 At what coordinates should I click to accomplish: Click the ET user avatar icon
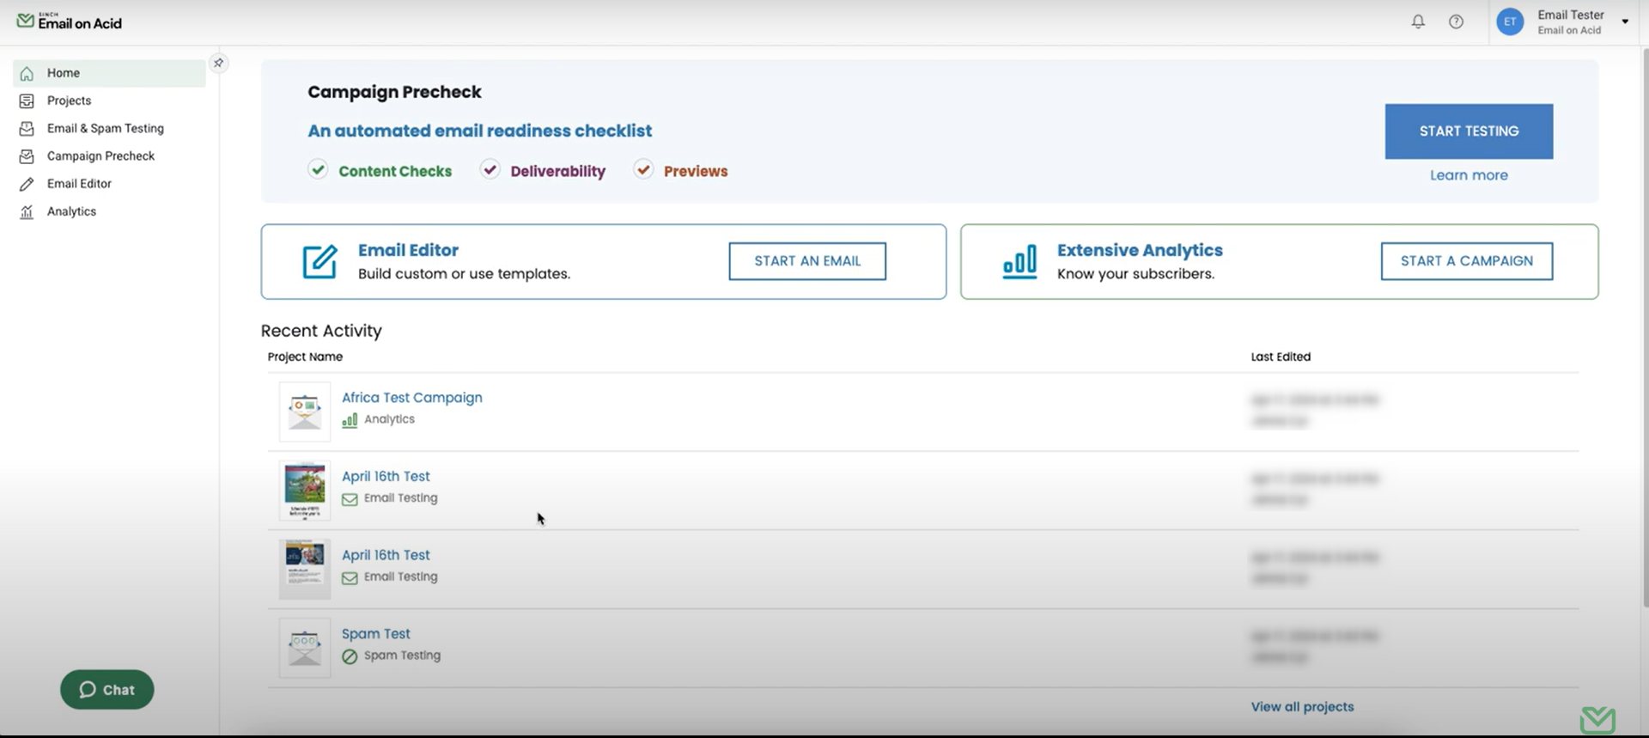1510,21
